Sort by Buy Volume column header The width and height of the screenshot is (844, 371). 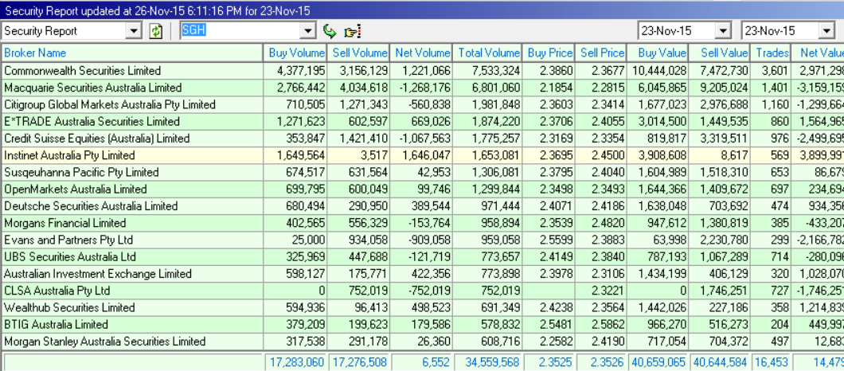coord(295,53)
